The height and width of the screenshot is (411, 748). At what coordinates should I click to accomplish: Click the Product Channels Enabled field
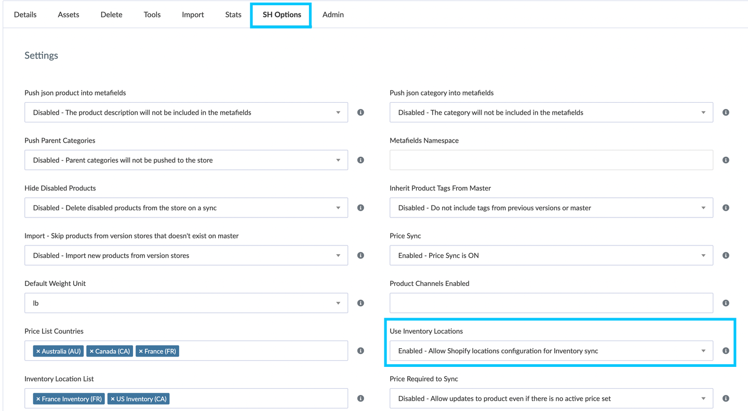click(x=551, y=303)
